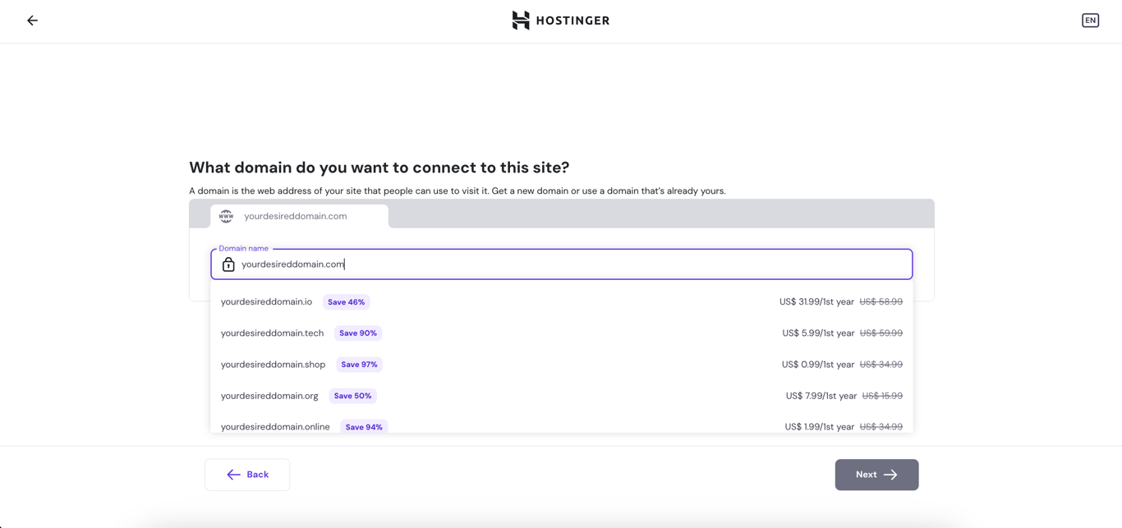
Task: Click the www globe icon on the domain tab
Action: 226,216
